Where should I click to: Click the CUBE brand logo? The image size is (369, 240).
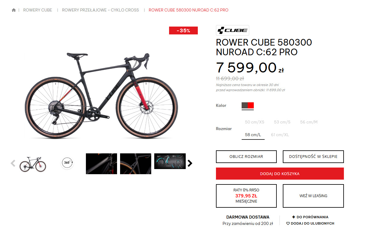233,30
